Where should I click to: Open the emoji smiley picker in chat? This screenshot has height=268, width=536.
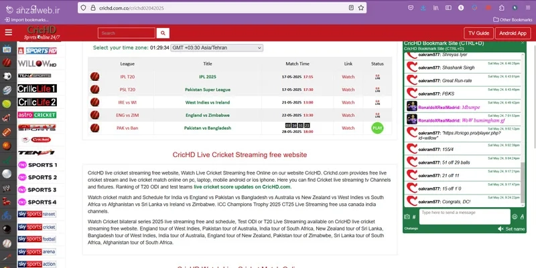pyautogui.click(x=515, y=217)
